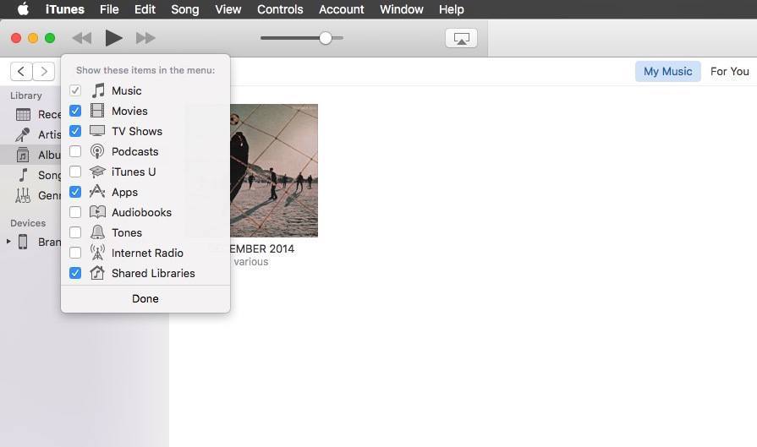Open the Controls menu
The image size is (757, 447).
coord(280,9)
